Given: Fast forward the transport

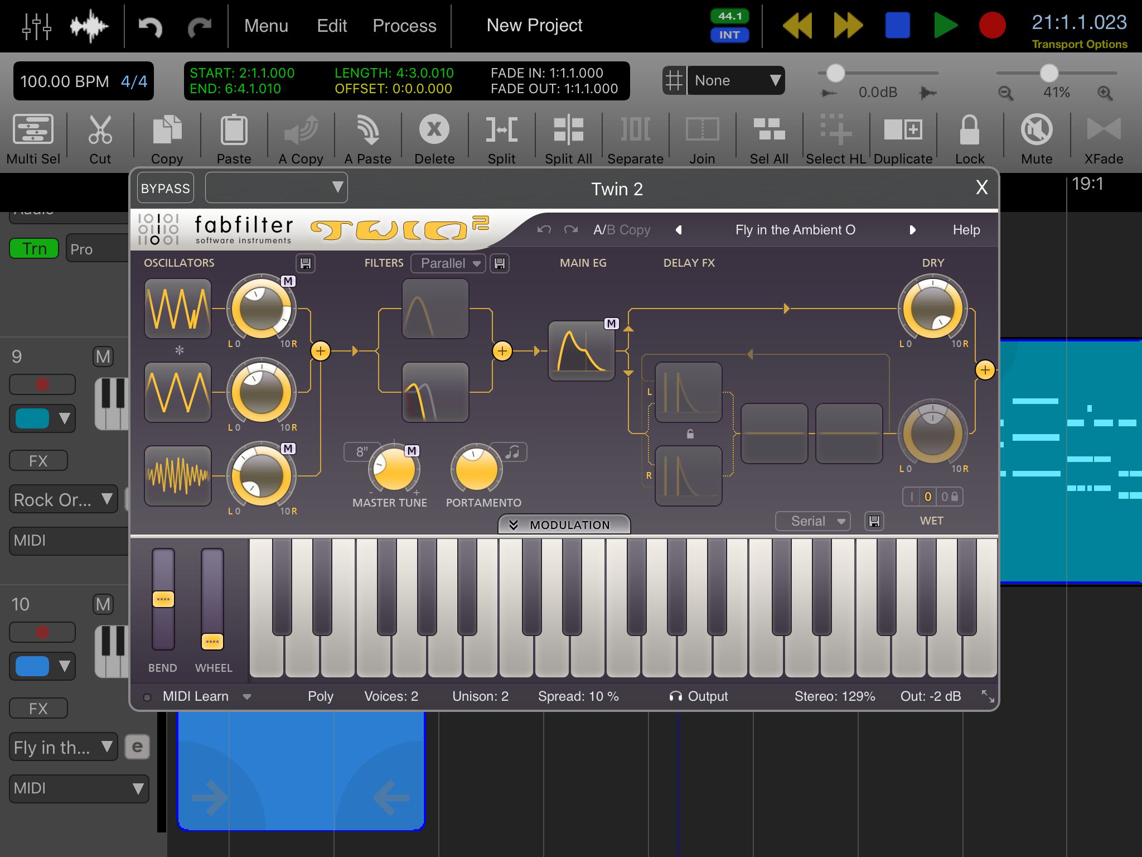Looking at the screenshot, I should tap(848, 26).
